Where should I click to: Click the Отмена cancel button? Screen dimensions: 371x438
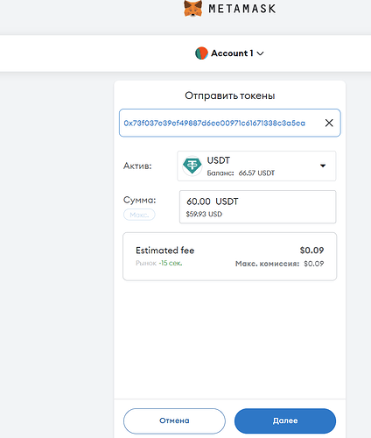tap(174, 420)
